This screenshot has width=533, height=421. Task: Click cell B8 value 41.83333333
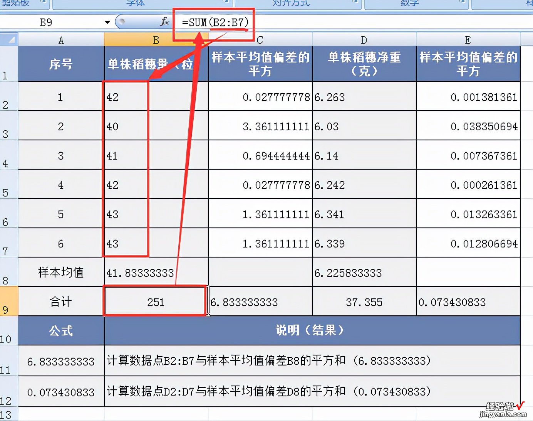pos(156,272)
